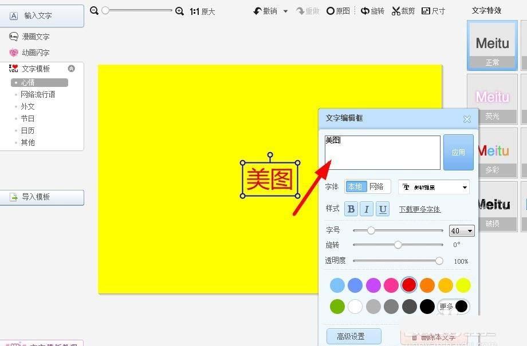This screenshot has height=346, width=527.
Task: Select the red color swatch
Action: click(x=409, y=285)
